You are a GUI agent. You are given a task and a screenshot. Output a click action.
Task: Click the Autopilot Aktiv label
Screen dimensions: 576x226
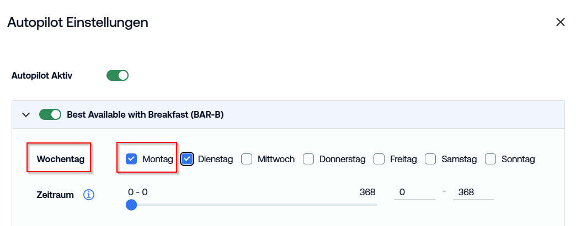[x=42, y=76]
